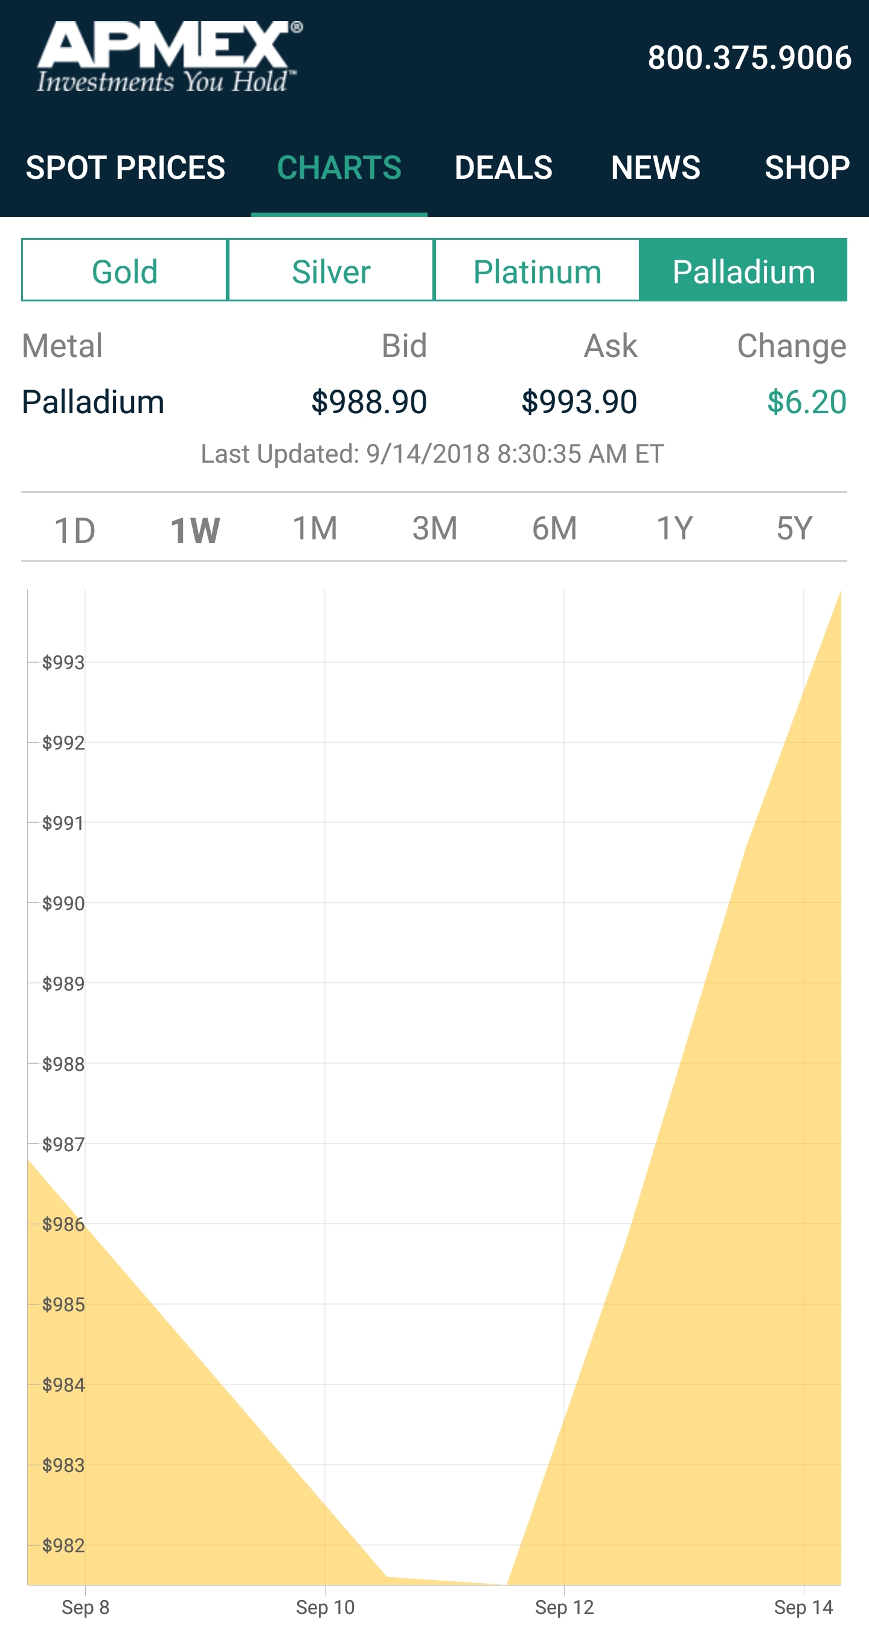Viewport: 869px width, 1626px height.
Task: Call the 800.375.9006 phone number
Action: [749, 58]
